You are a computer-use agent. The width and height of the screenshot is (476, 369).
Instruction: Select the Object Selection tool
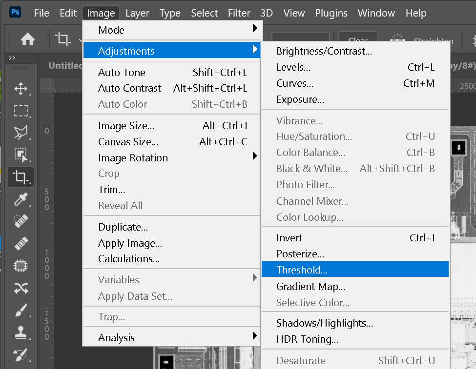point(21,155)
